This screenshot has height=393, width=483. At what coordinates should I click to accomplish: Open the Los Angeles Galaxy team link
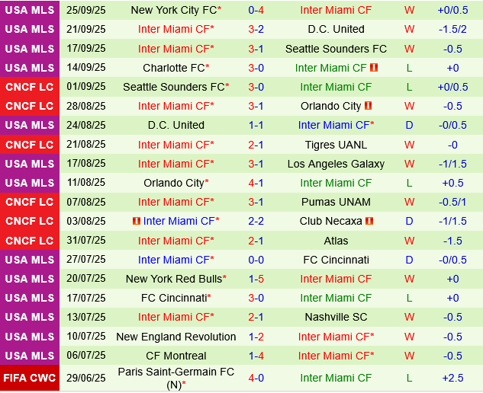point(336,164)
